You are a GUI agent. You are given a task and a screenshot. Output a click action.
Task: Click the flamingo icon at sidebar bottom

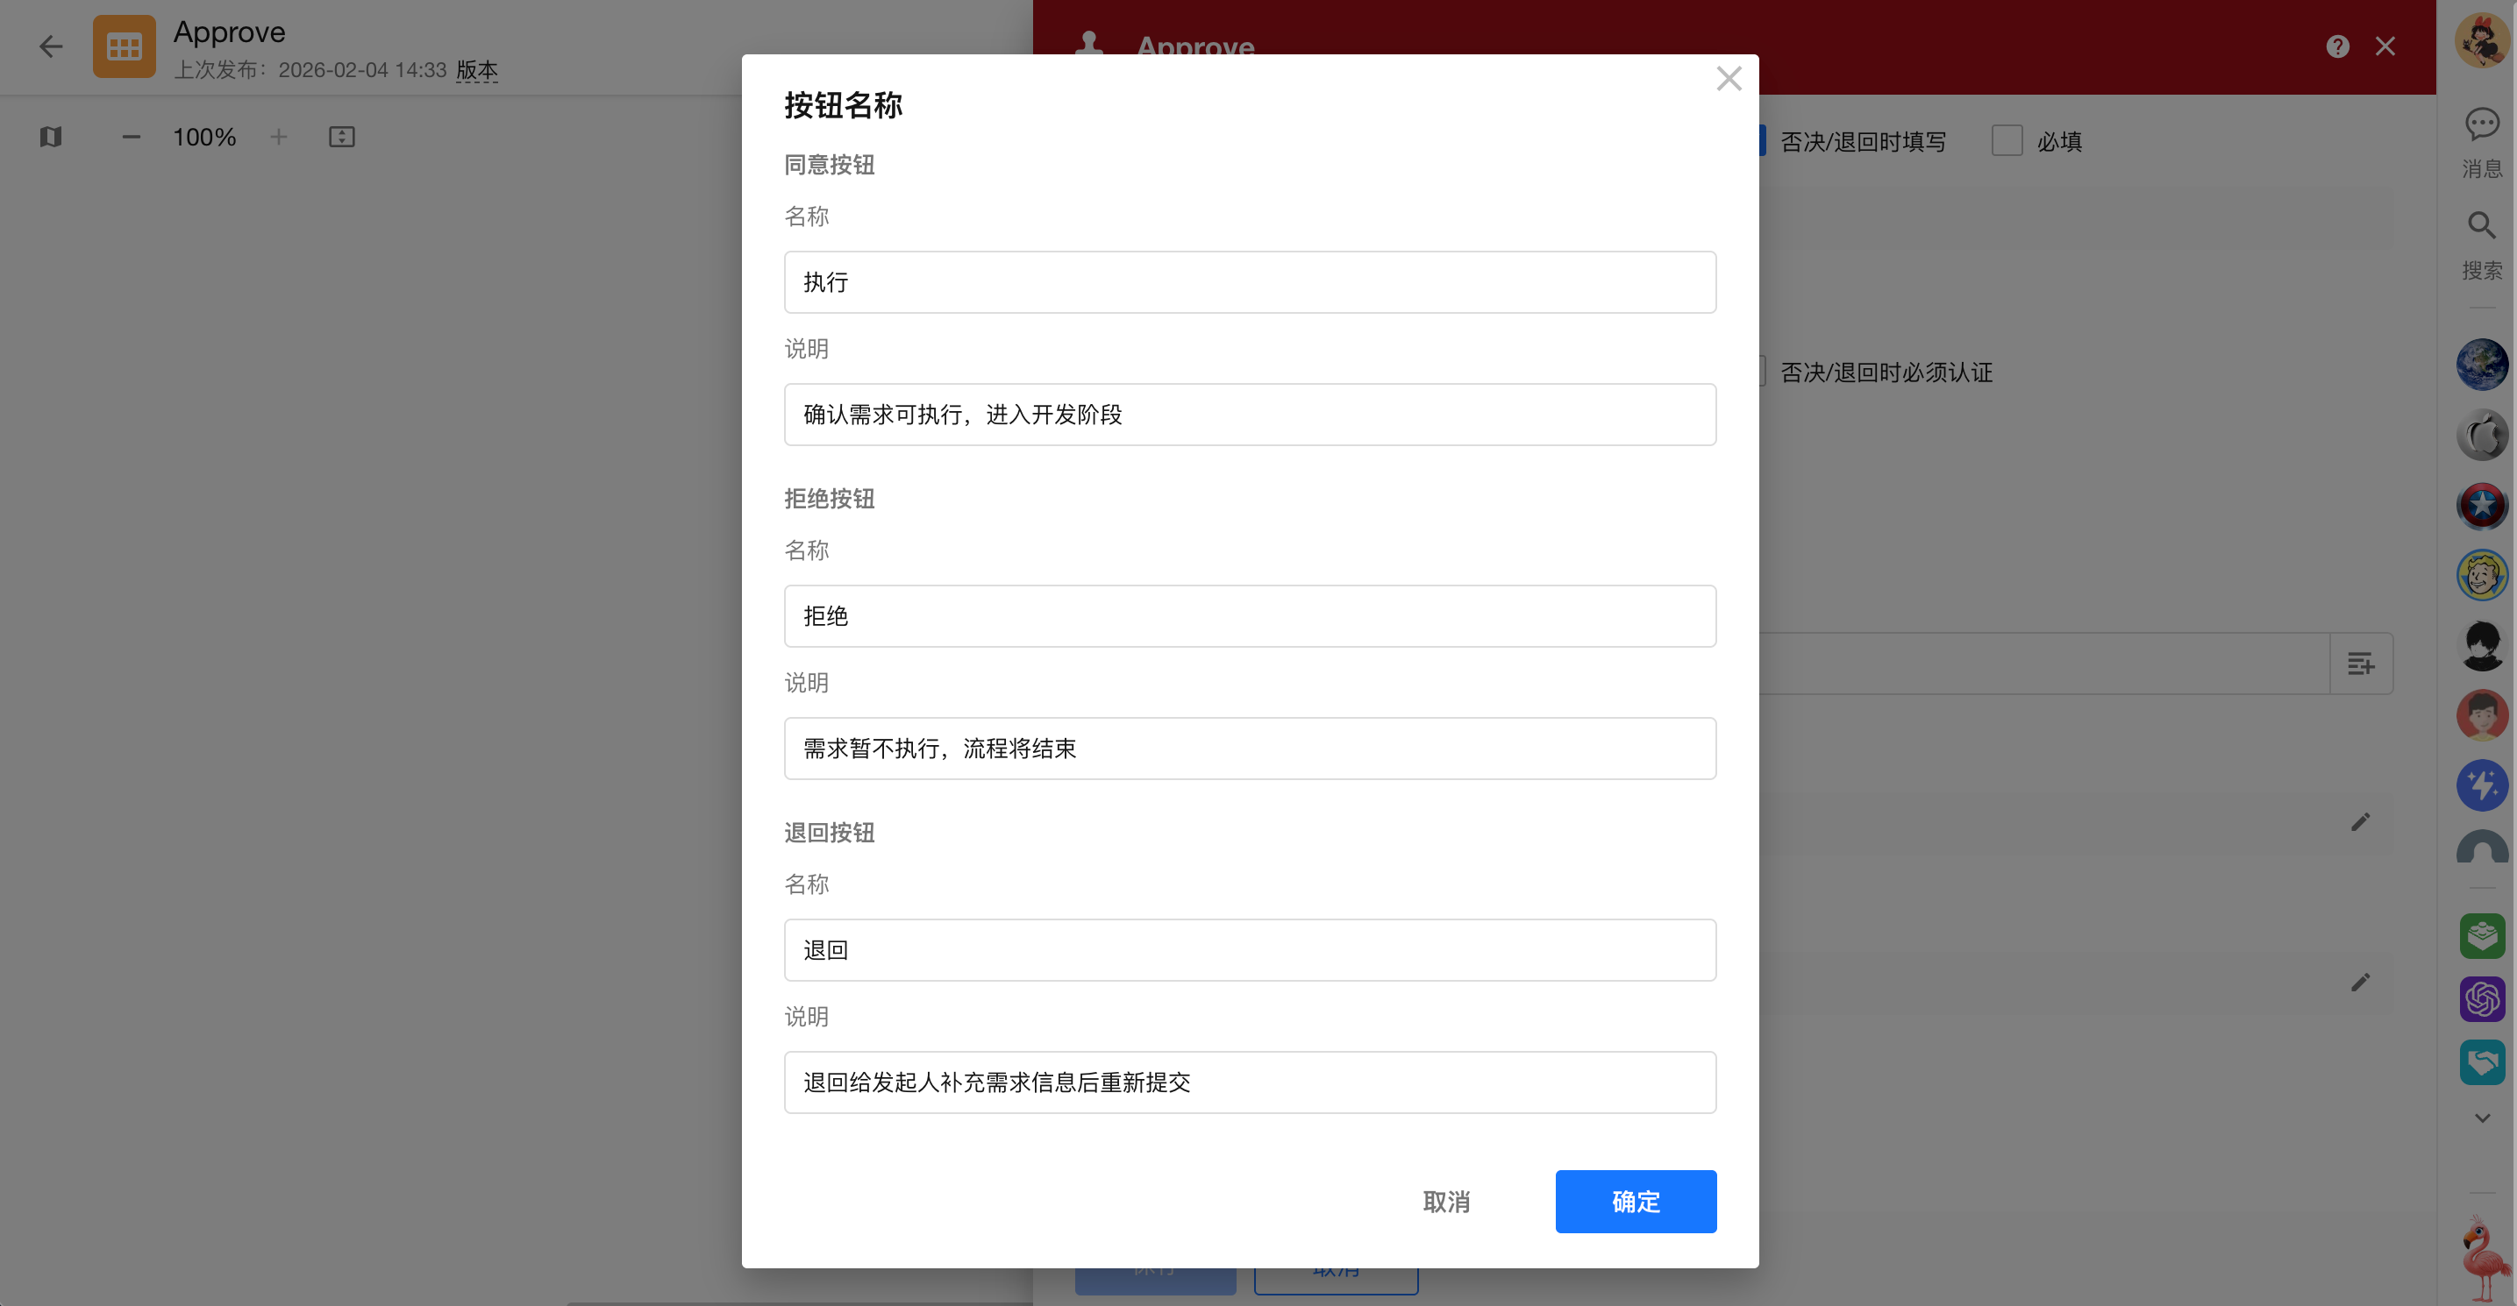tap(2484, 1258)
